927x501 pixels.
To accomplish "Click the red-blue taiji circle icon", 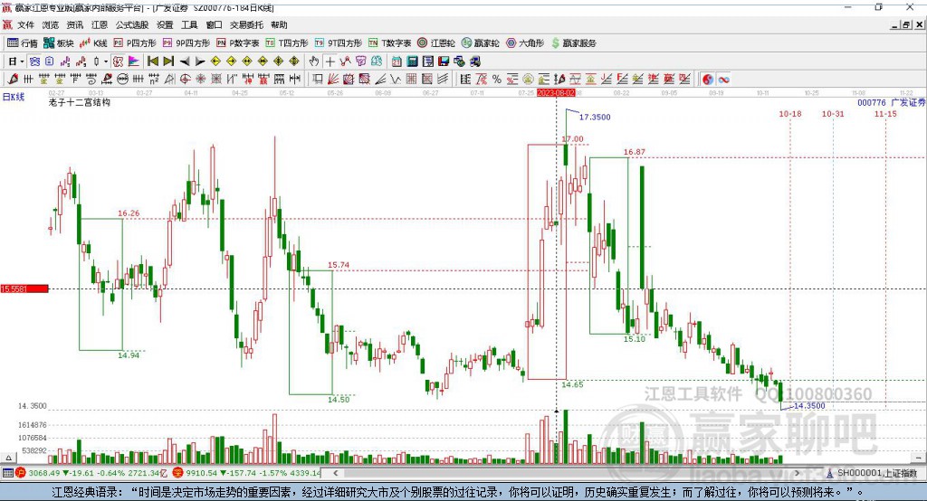I will [708, 79].
